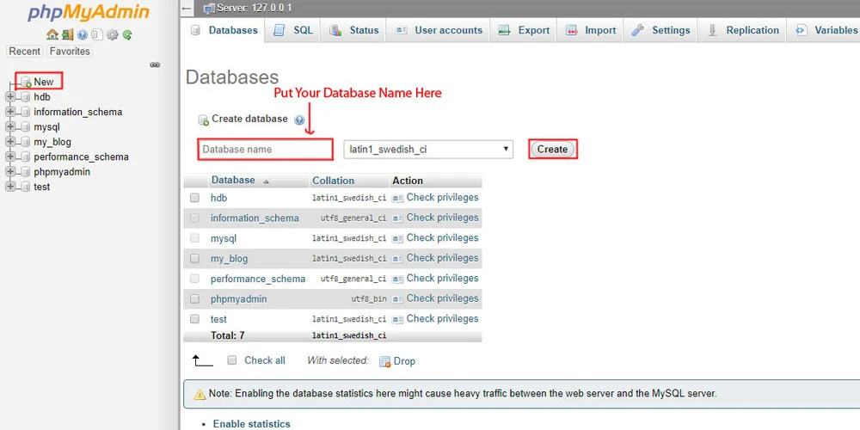Click the Check privileges icon in the hdb row

click(x=397, y=198)
